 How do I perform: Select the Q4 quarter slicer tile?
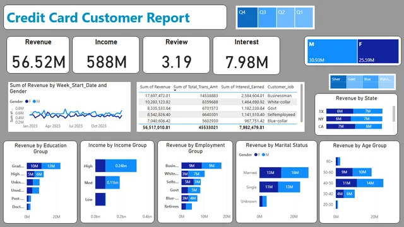(247, 17)
